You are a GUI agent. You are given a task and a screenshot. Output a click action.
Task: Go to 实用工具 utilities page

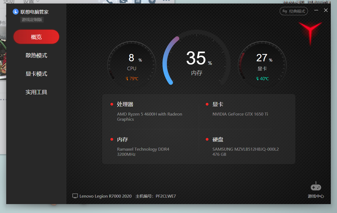pos(36,92)
